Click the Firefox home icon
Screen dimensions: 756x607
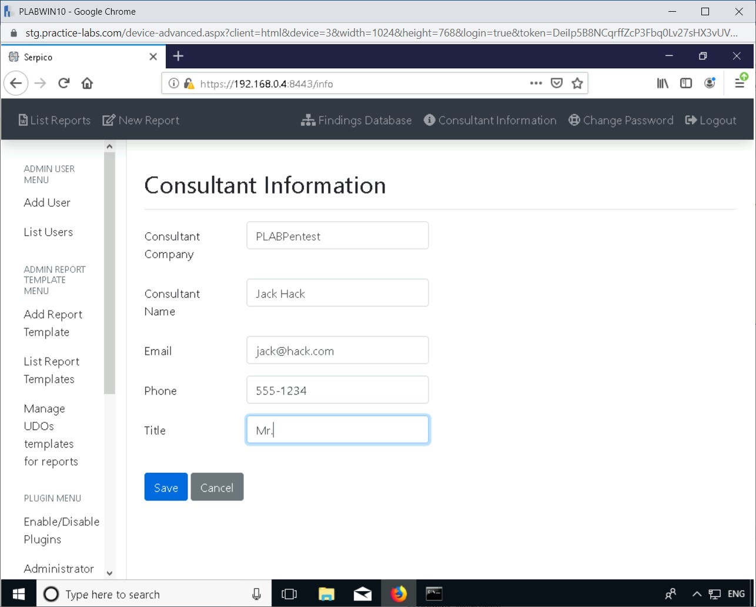click(x=87, y=84)
